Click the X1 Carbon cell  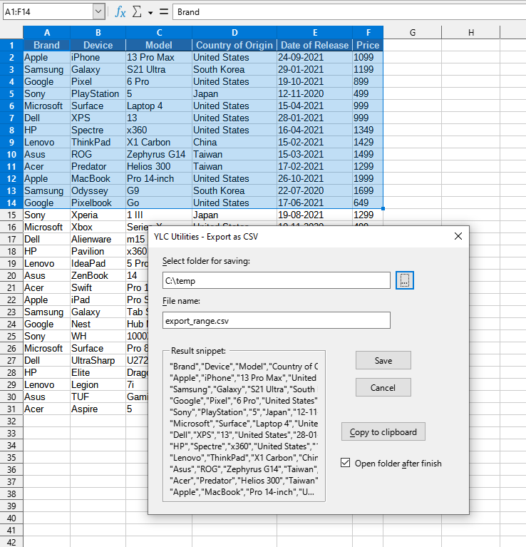[x=159, y=142]
